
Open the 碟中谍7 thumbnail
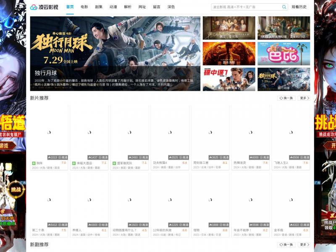coord(229,79)
